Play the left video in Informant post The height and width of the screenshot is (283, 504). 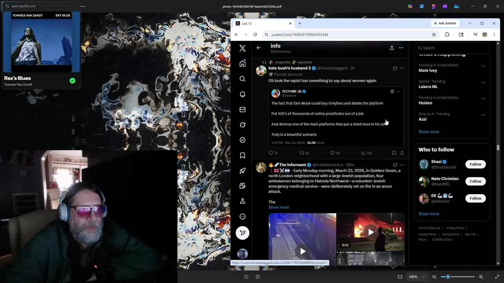302,251
